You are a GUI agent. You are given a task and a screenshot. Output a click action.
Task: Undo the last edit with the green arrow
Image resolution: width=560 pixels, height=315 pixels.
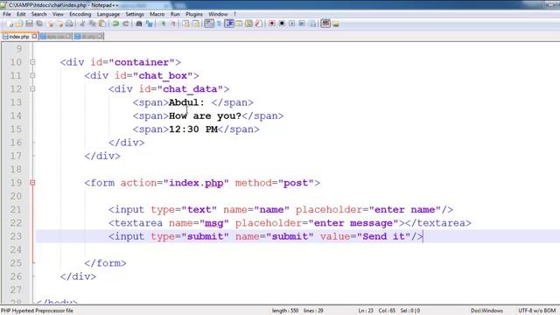coord(115,24)
